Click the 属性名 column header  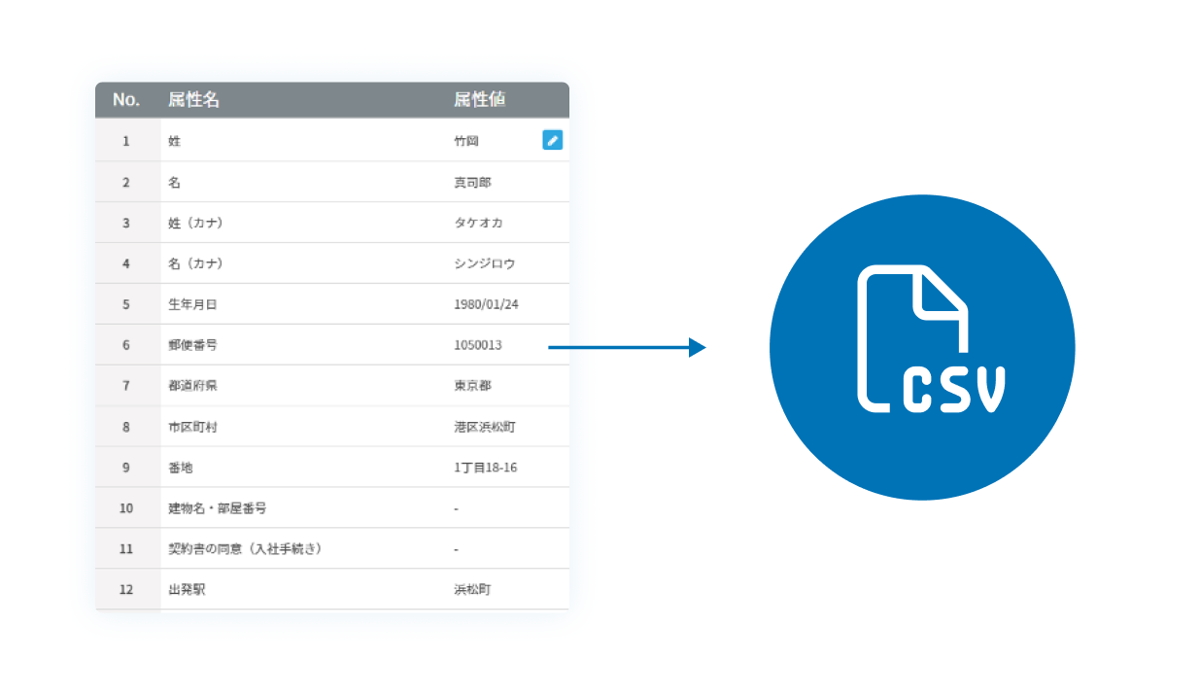[x=193, y=100]
